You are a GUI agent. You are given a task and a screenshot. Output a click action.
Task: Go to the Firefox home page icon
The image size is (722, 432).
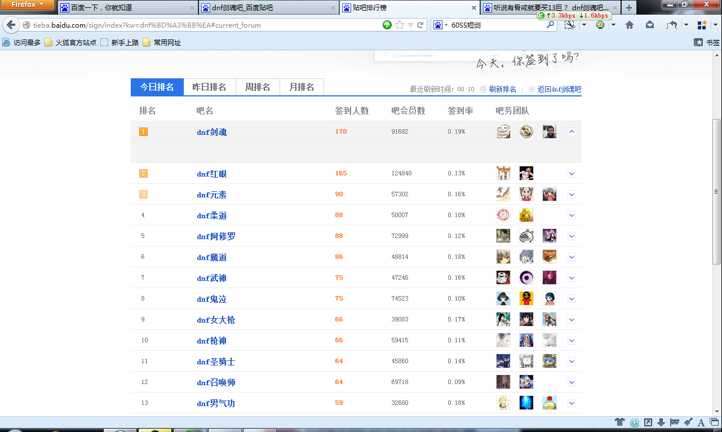coord(630,25)
